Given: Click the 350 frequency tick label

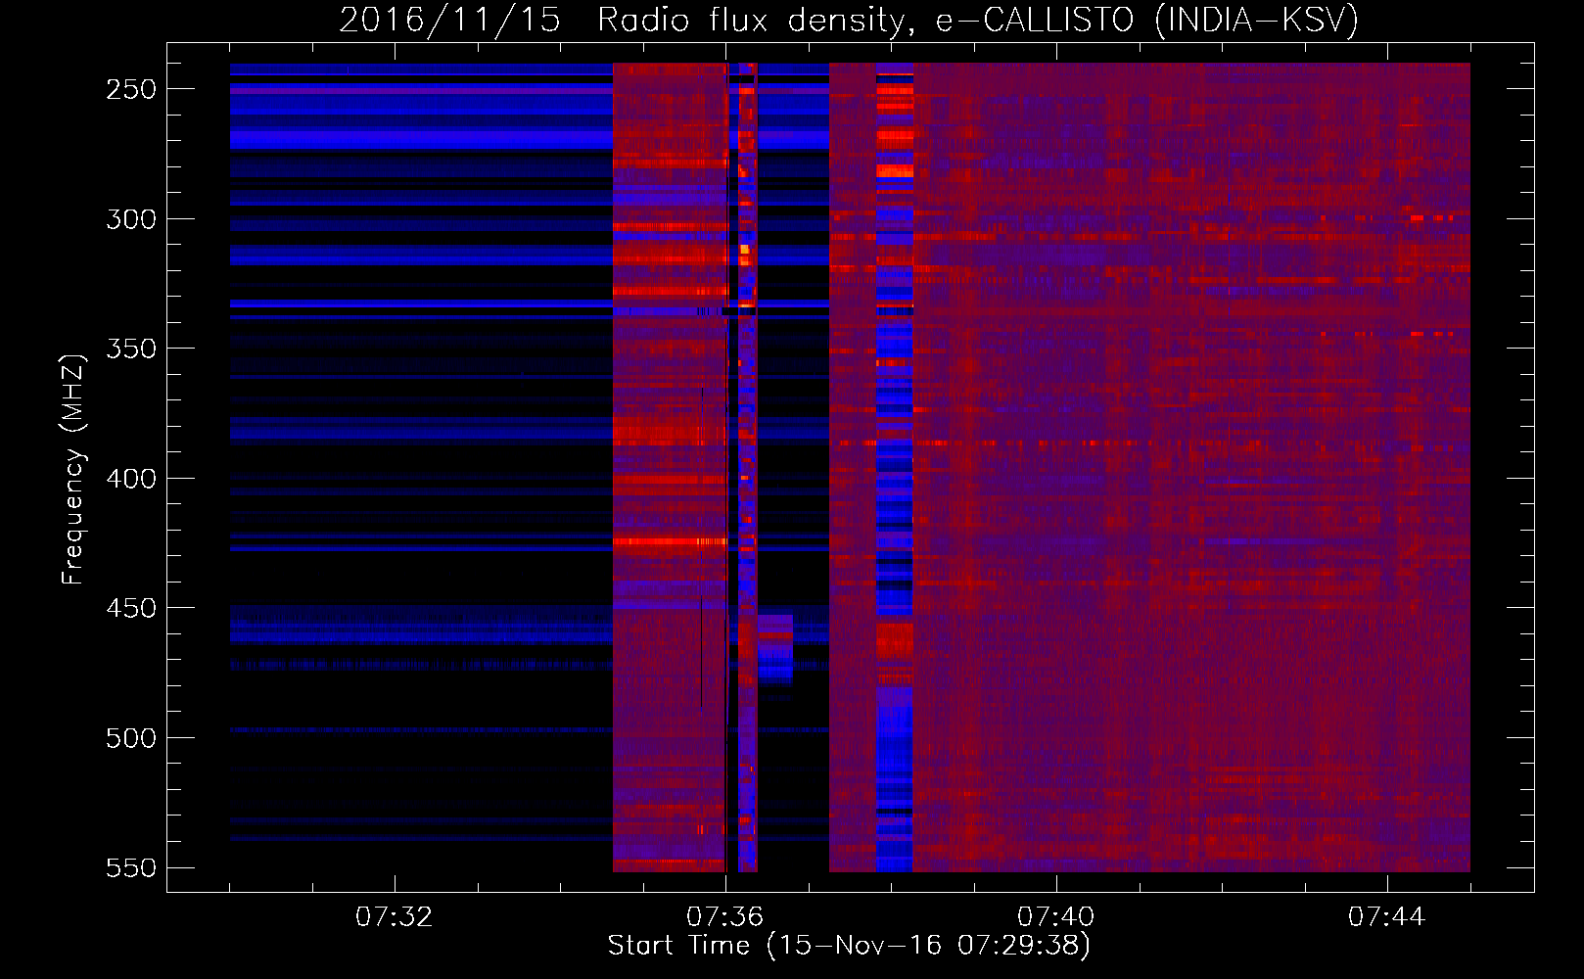Looking at the screenshot, I should tap(131, 349).
